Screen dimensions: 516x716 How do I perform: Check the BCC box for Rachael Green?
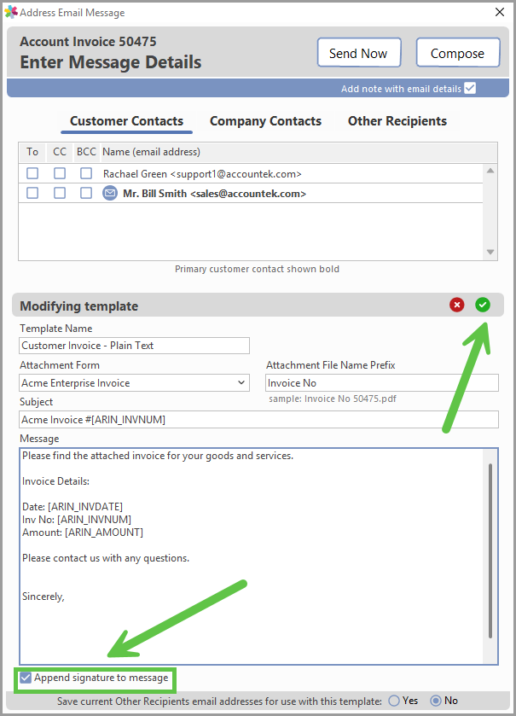pos(86,173)
